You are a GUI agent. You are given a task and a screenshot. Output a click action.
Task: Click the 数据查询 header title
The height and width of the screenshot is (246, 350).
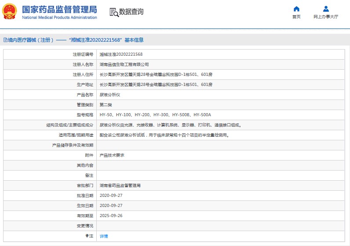click(131, 12)
